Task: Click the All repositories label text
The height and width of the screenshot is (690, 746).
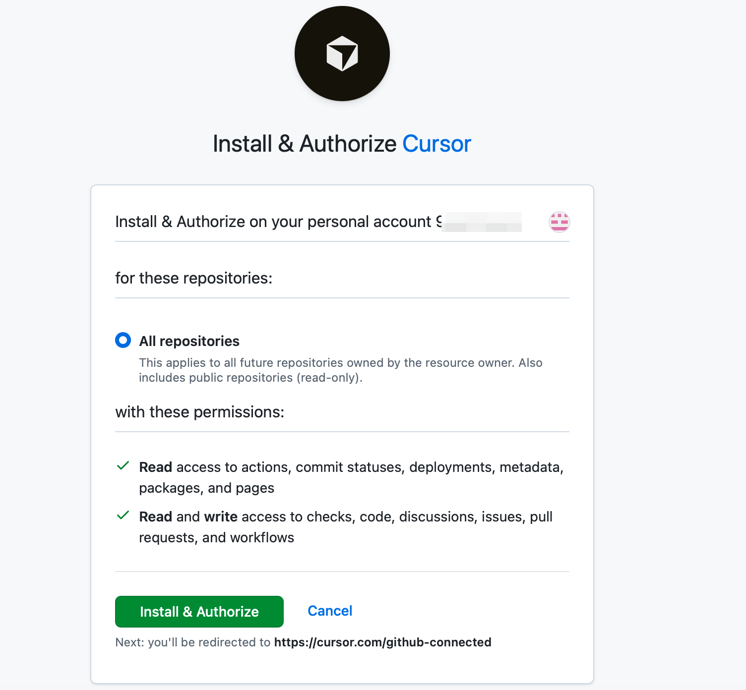Action: click(189, 341)
